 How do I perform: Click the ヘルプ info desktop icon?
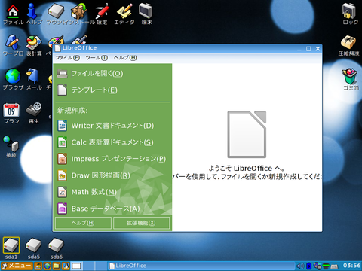tap(34, 14)
